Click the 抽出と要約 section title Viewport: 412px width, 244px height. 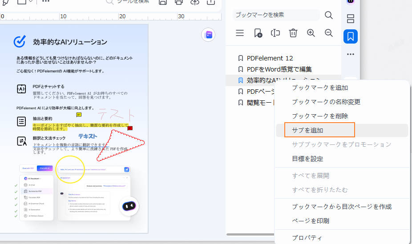(42, 119)
